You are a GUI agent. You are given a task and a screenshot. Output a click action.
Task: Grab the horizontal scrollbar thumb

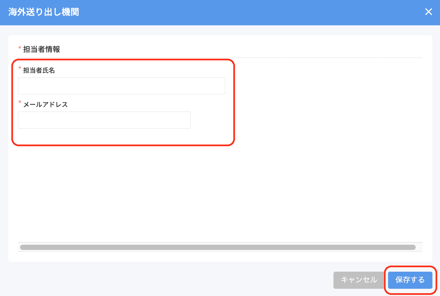click(x=218, y=247)
